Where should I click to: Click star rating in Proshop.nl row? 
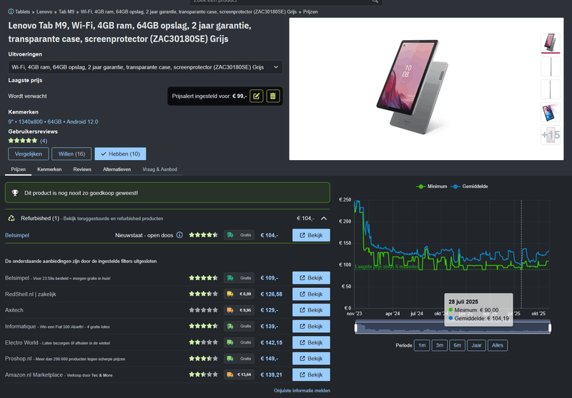click(203, 359)
